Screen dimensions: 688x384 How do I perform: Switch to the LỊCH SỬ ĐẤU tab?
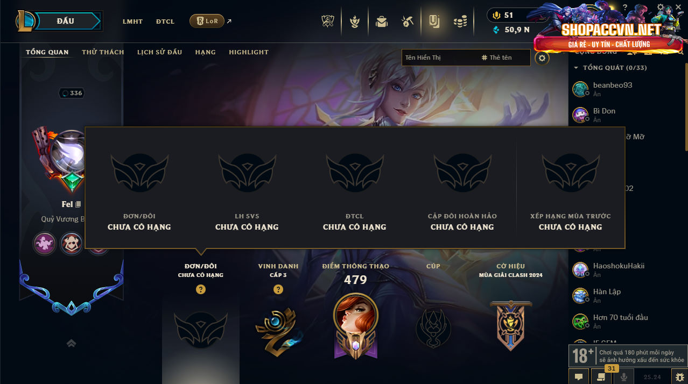point(159,52)
